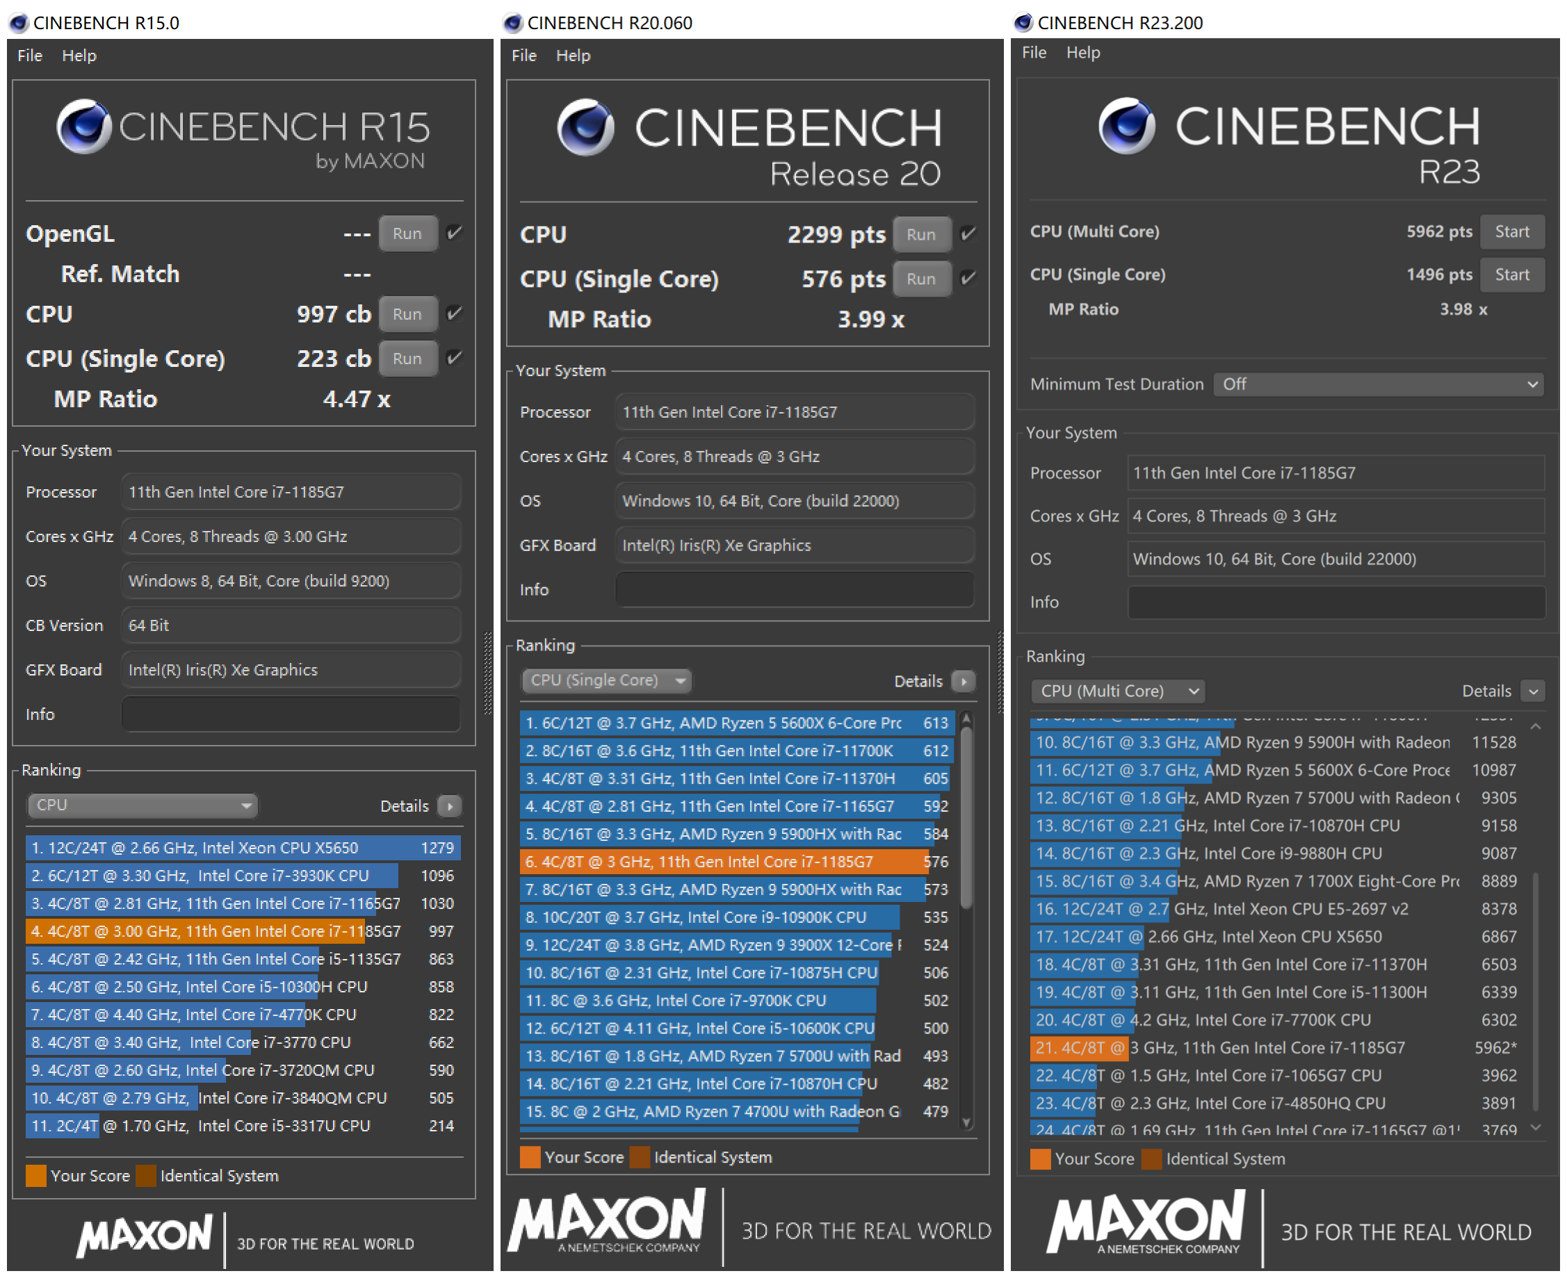Select Intel Core i7-3930K row scoring 1096
The image size is (1567, 1278).
click(x=243, y=876)
